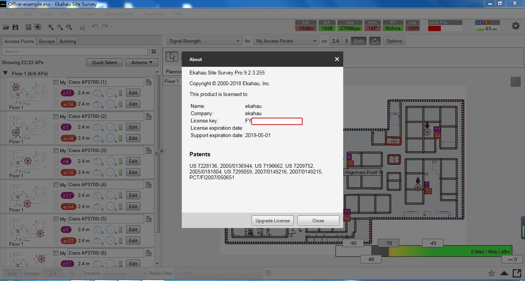
Task: Click the -70 legend slider handle
Action: point(389,243)
